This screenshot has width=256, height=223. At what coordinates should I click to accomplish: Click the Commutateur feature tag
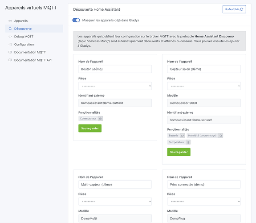(91, 119)
